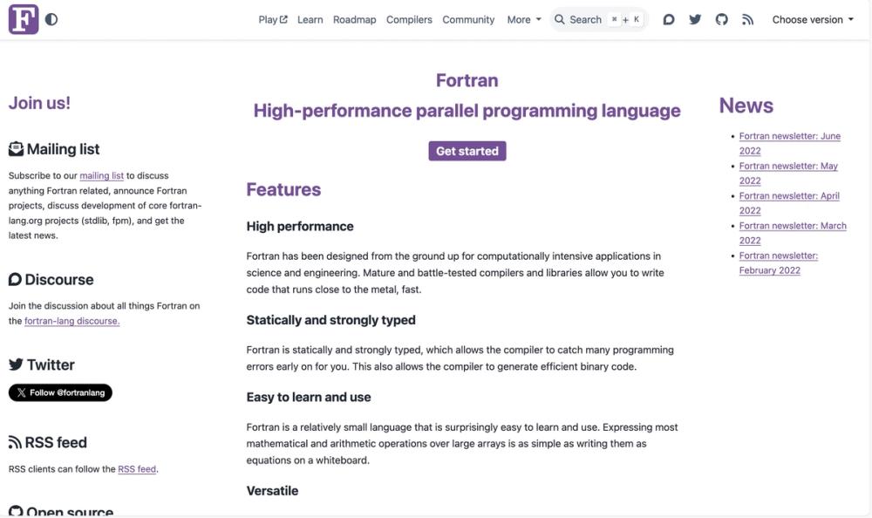Click the Search input field
Viewport: 872px width, 518px height.
tap(599, 19)
